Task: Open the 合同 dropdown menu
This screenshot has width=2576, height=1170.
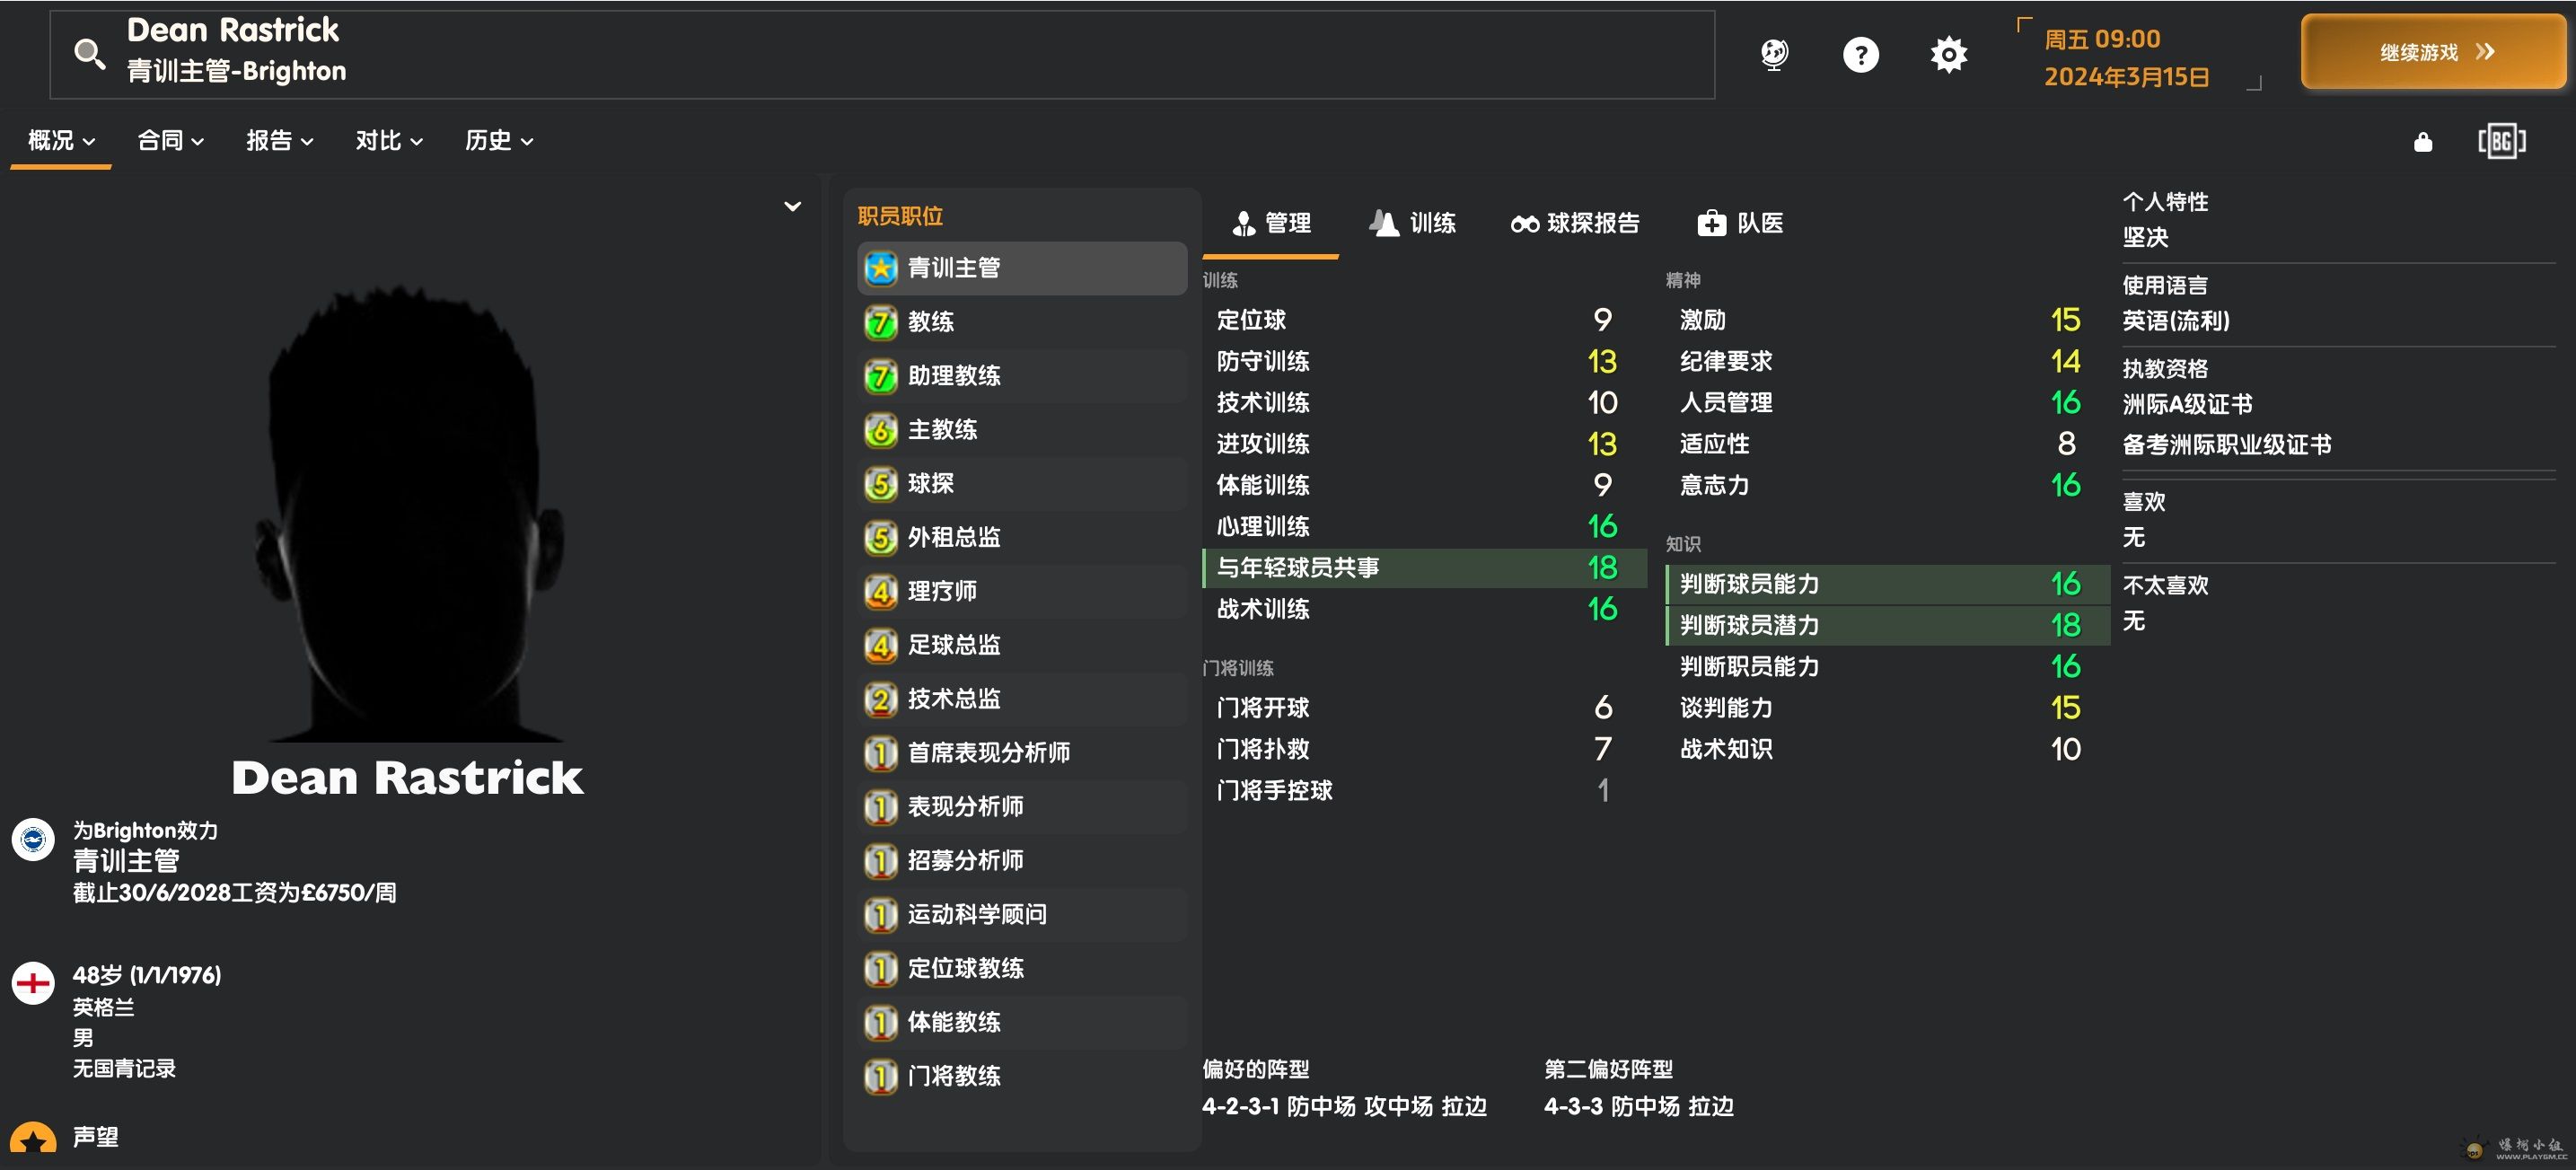Action: [170, 141]
